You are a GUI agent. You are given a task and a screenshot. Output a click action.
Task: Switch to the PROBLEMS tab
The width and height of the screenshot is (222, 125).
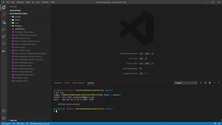[x=58, y=83]
